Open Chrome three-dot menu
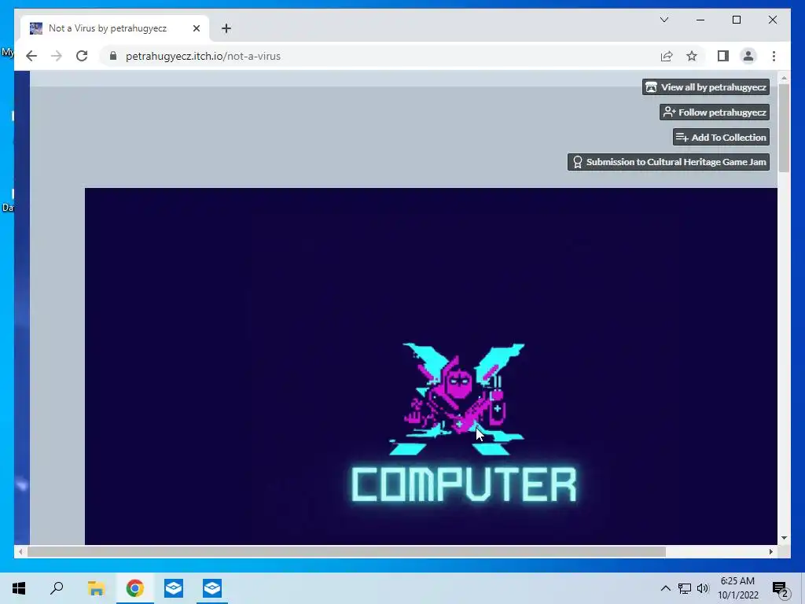The height and width of the screenshot is (604, 805). 774,56
